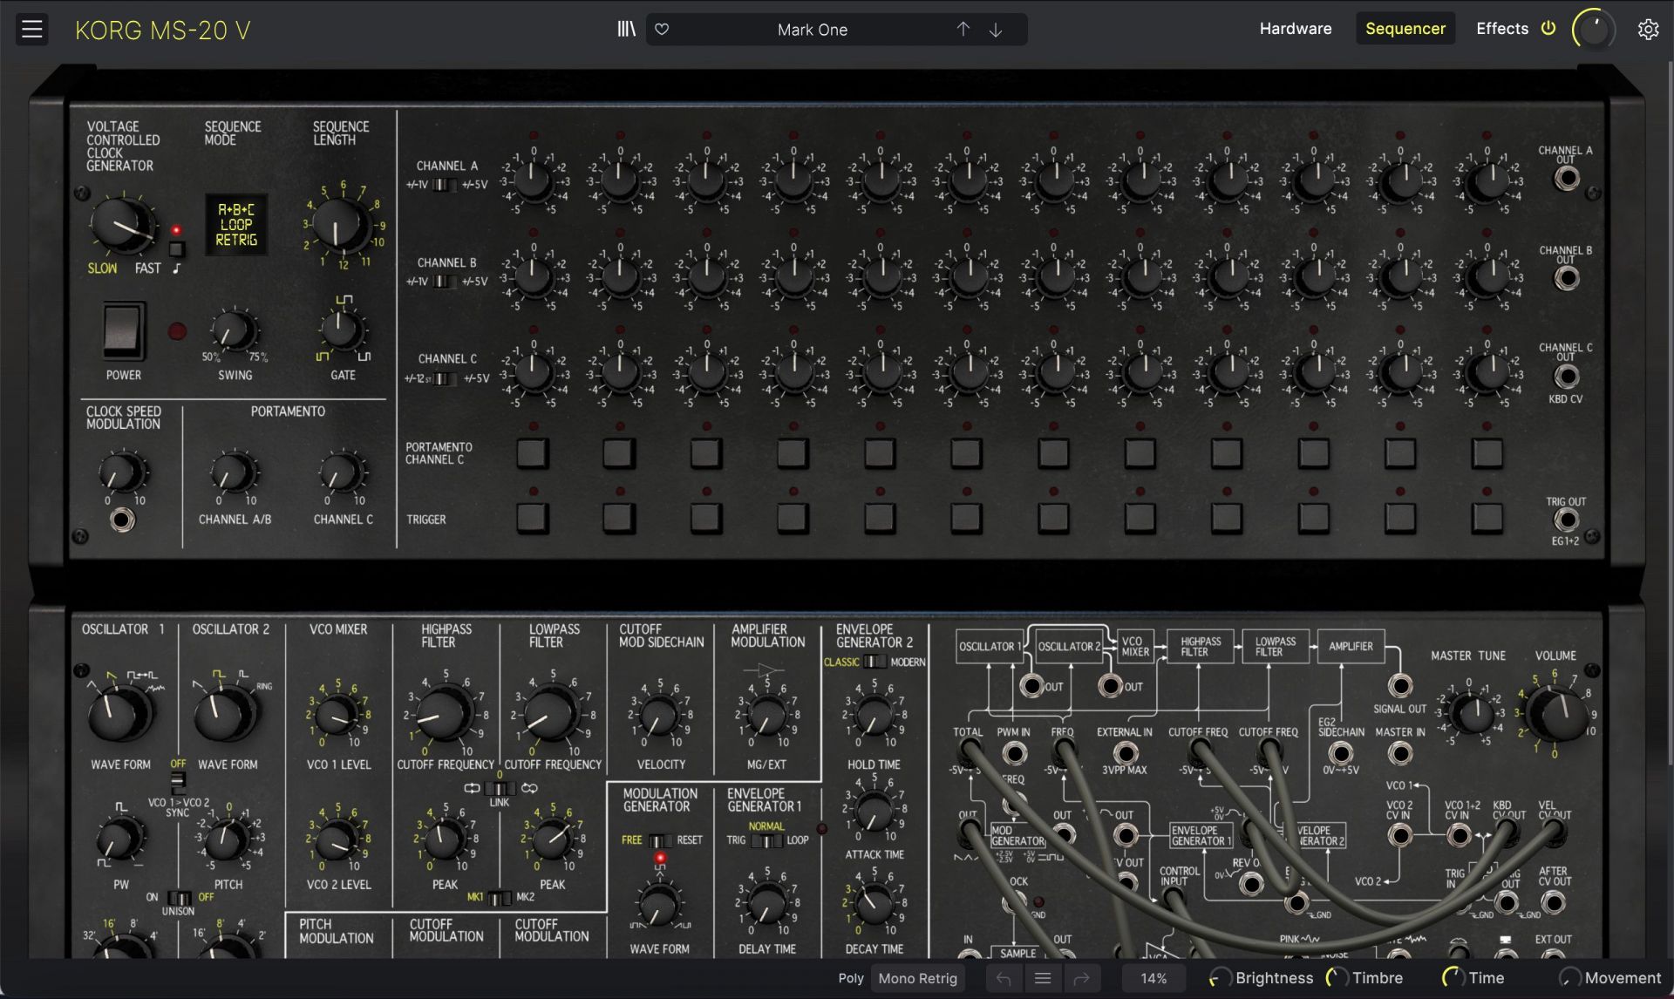Image resolution: width=1674 pixels, height=999 pixels.
Task: Open the hamburger main menu
Action: 32,30
